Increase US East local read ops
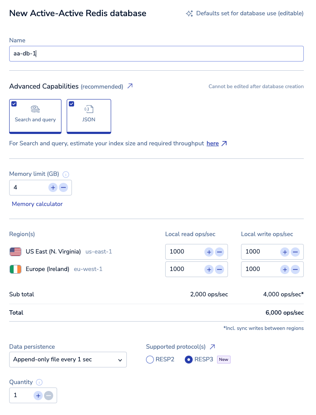Screen dimensions: 316x415 tap(209, 252)
